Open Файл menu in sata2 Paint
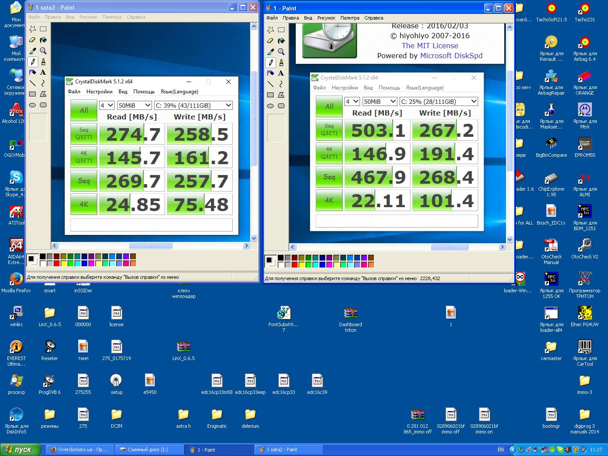608x456 pixels. point(34,17)
